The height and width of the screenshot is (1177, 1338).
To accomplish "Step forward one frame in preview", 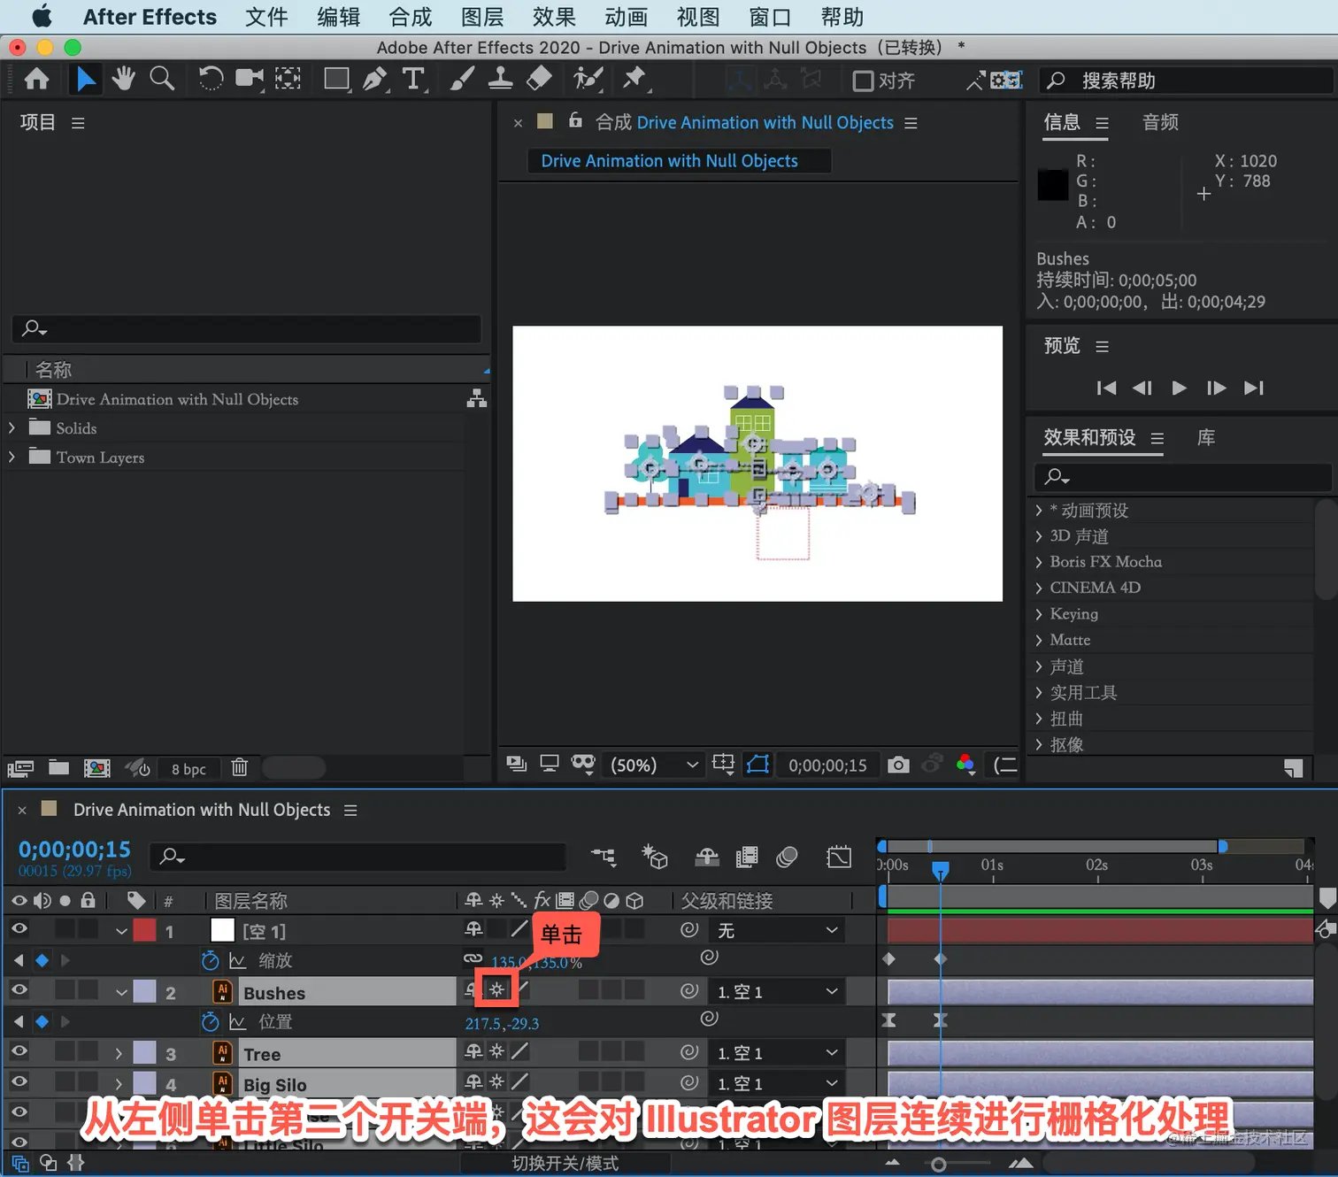I will point(1217,388).
